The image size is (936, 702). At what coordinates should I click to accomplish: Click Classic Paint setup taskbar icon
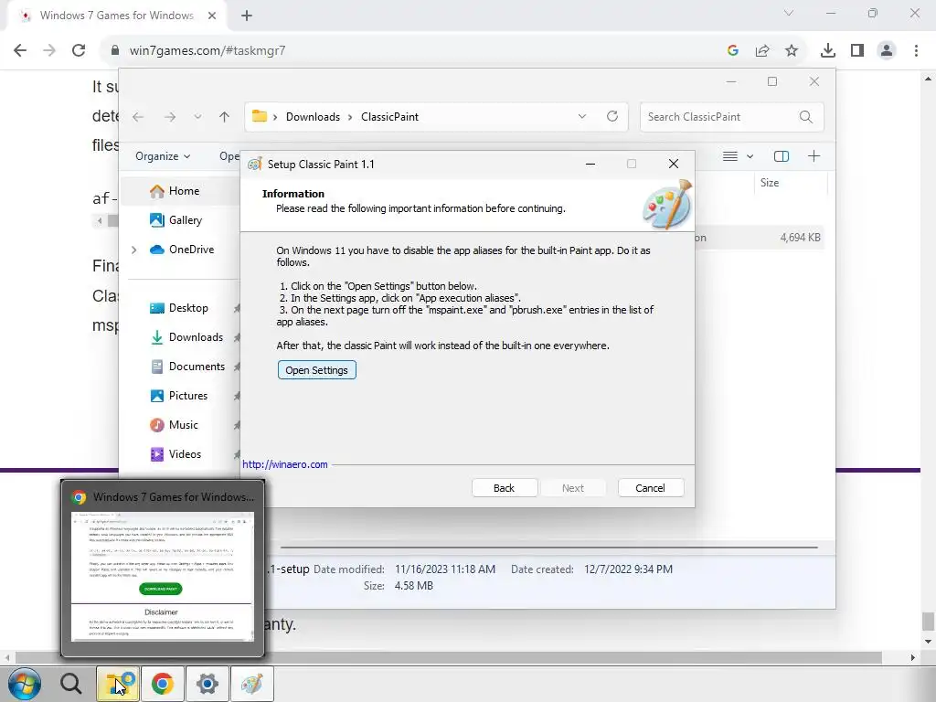coord(252,684)
